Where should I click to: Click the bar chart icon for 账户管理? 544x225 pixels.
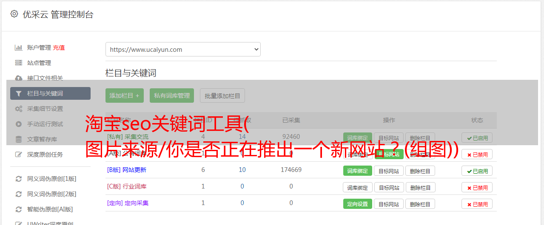pos(19,48)
